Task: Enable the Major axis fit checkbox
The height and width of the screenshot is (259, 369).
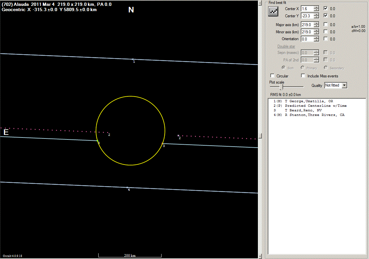Action: (326, 24)
